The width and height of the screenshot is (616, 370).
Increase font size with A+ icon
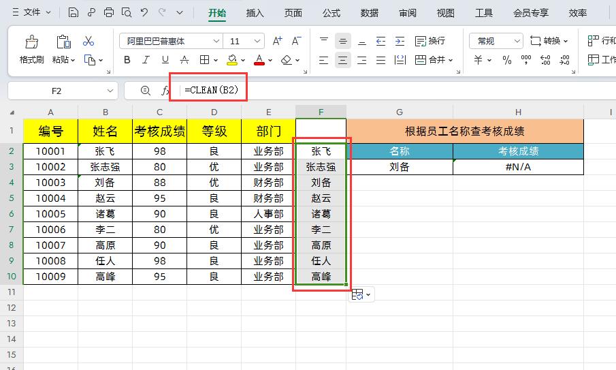click(277, 41)
